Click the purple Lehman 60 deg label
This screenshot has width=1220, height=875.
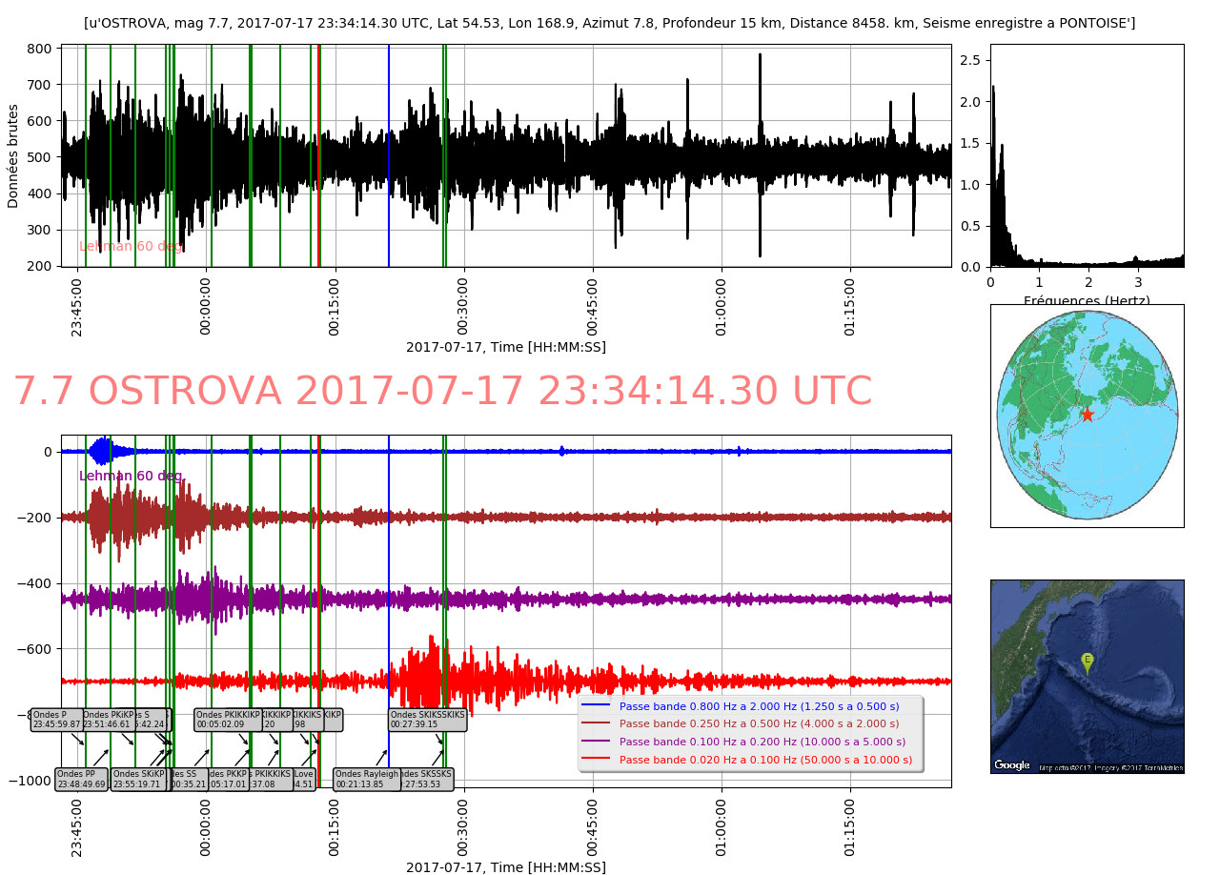tap(131, 476)
